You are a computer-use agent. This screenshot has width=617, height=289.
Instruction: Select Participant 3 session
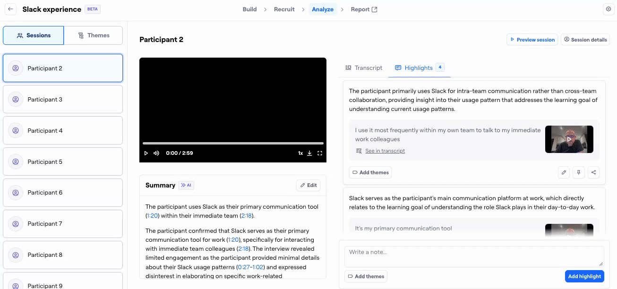click(x=63, y=99)
